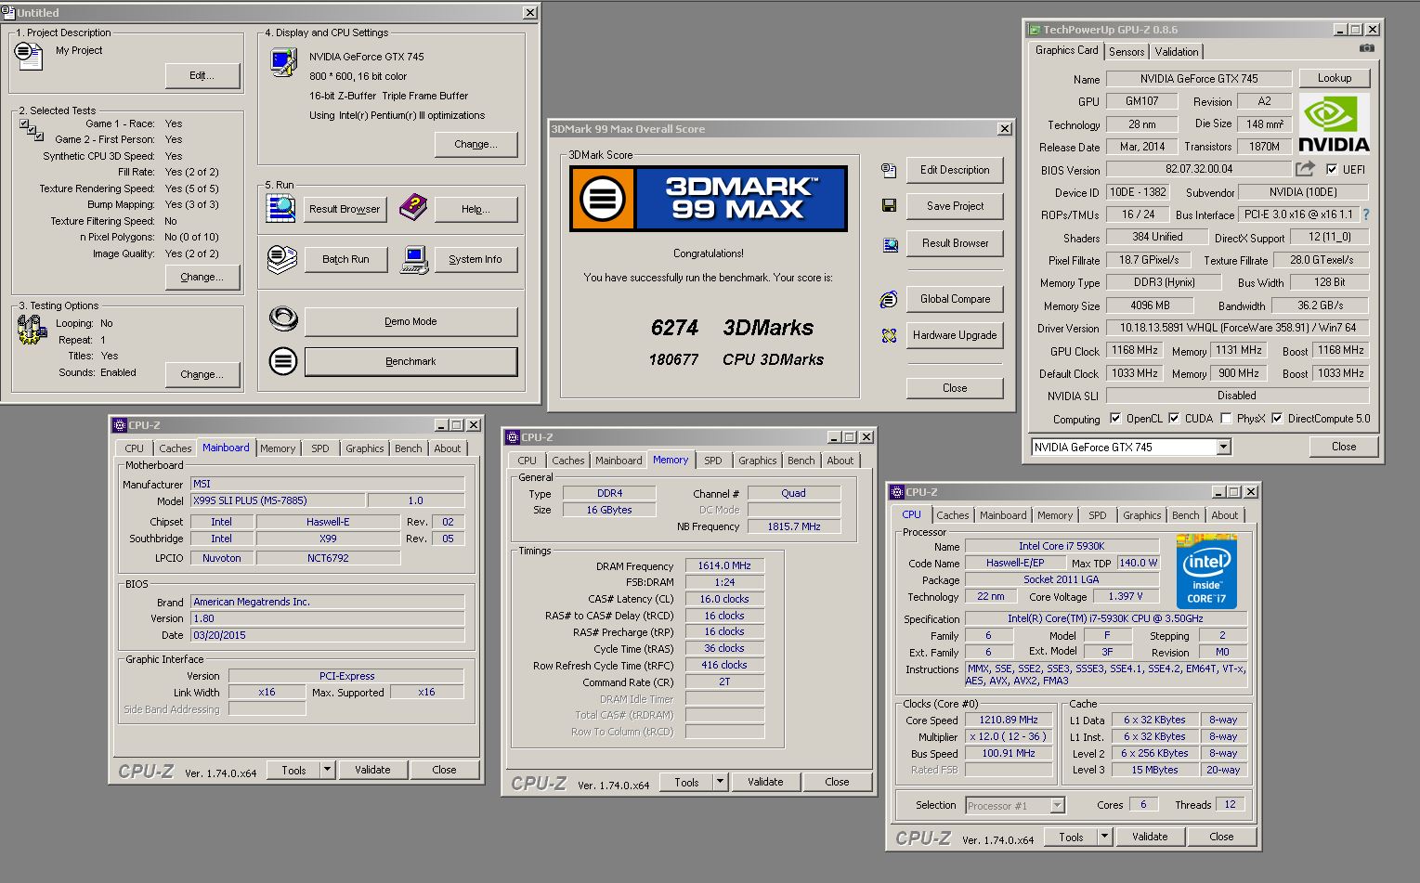Click the Edit Description button

point(955,170)
